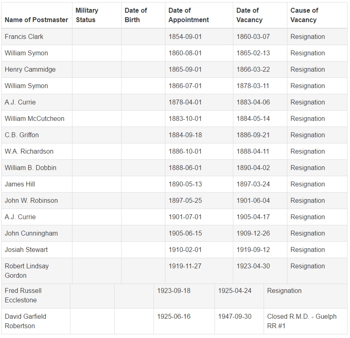Select John W. Robinson's row name
Screen dimensions: 350x338
31,201
